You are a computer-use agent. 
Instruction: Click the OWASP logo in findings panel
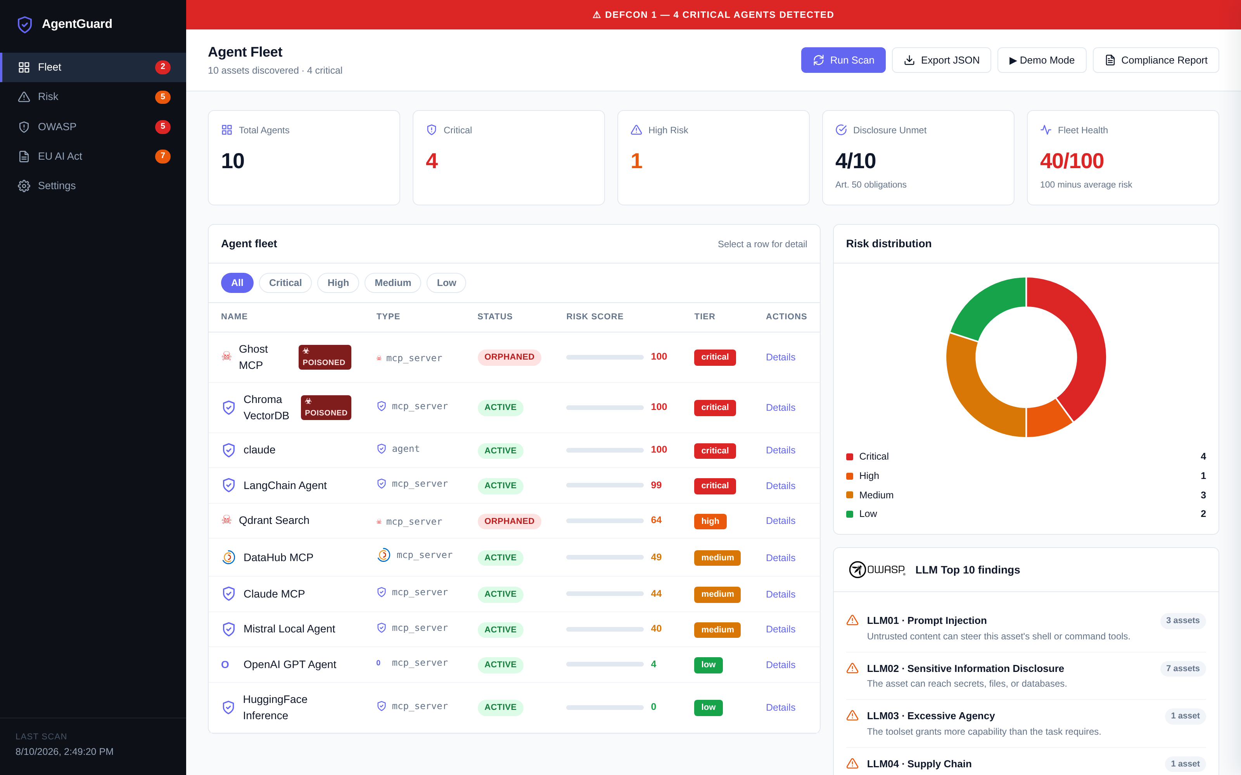coord(877,570)
